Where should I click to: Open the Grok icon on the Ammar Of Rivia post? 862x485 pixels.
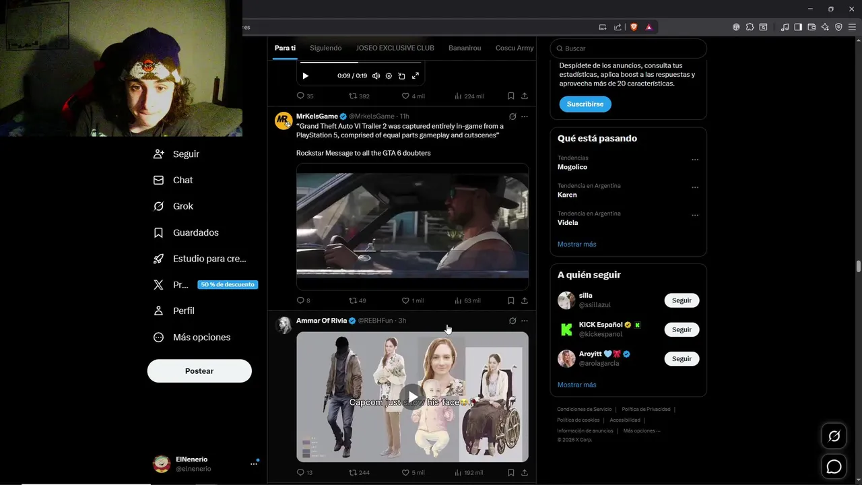512,321
